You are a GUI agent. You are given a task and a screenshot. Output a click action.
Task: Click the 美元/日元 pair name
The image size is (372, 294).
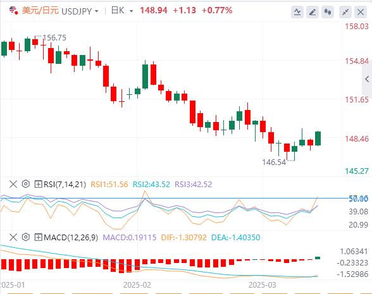[40, 11]
